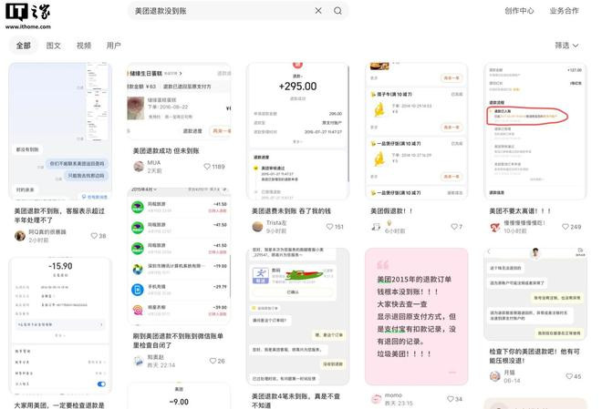Open post title 美团退款不到账，客服表示超过半年处理不了
Viewport: 602px width, 409px height.
click(x=59, y=215)
